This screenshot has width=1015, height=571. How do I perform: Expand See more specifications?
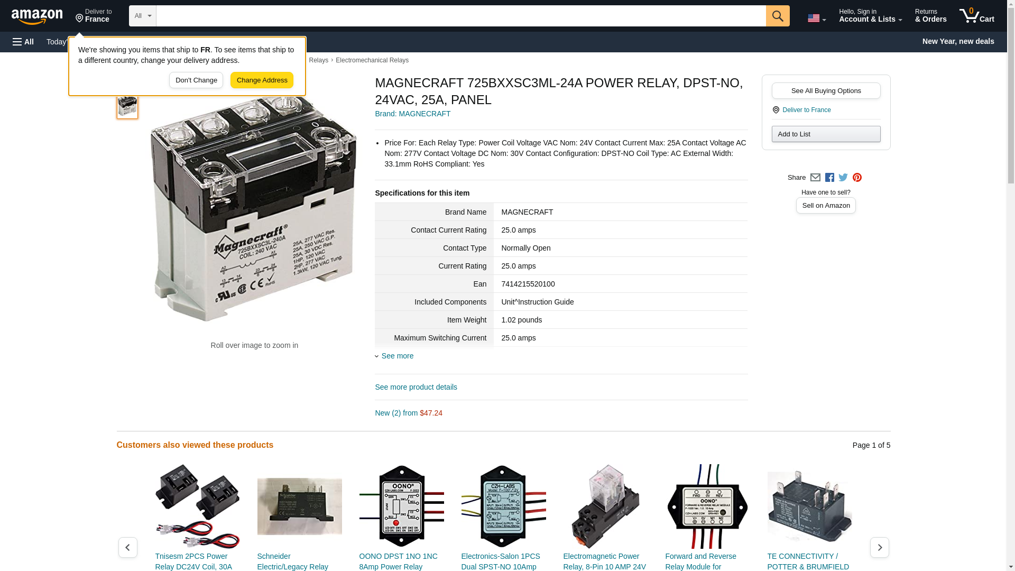(x=397, y=356)
